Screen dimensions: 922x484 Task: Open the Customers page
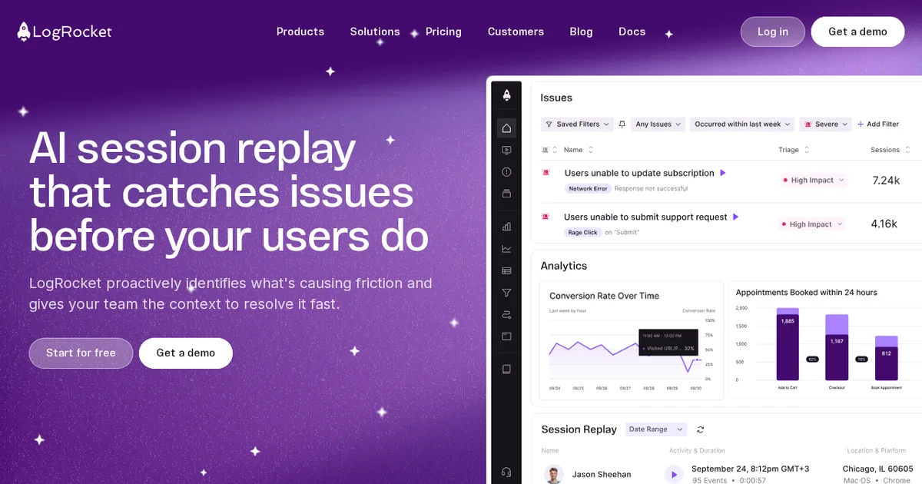tap(516, 31)
